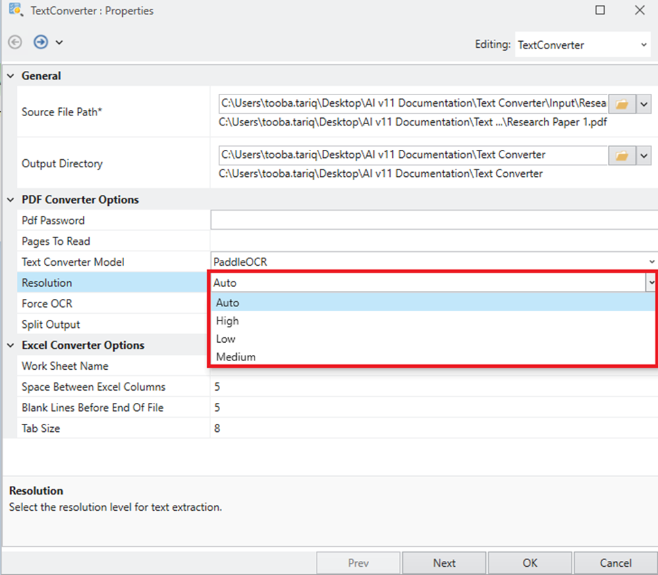Click the back navigation arrow icon

pyautogui.click(x=15, y=42)
